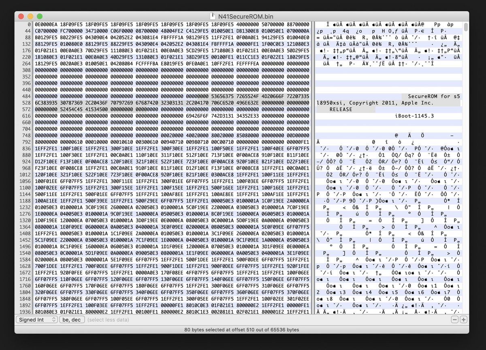Image resolution: width=486 pixels, height=350 pixels.
Task: Zoom the window with green button
Action: pyautogui.click(x=40, y=16)
